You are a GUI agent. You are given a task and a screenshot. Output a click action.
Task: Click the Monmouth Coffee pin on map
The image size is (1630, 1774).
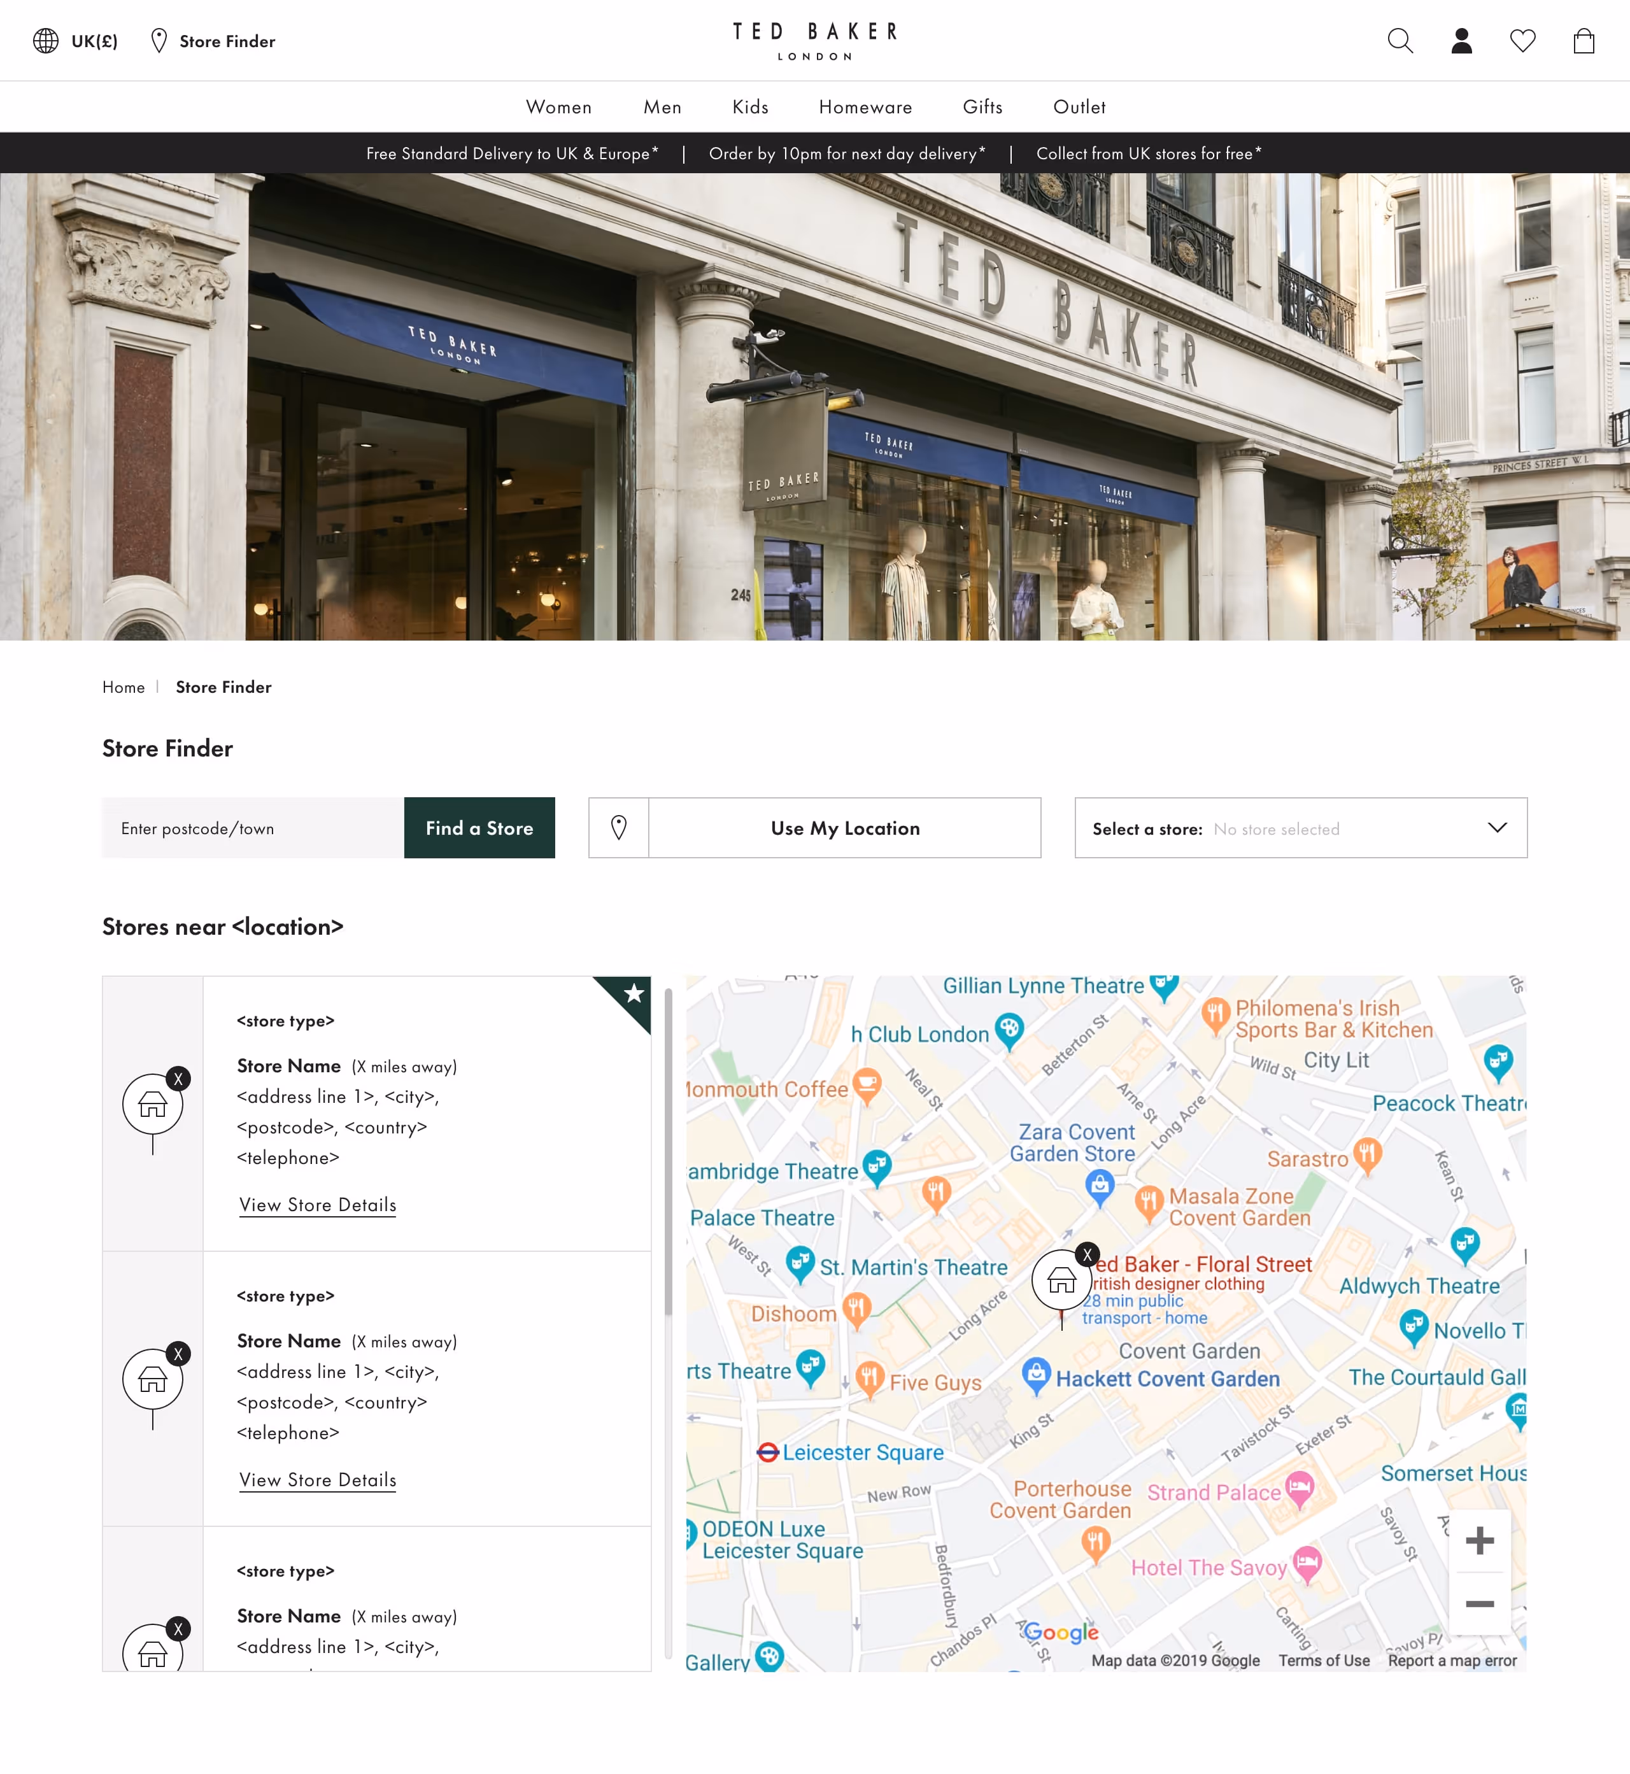[x=868, y=1085]
